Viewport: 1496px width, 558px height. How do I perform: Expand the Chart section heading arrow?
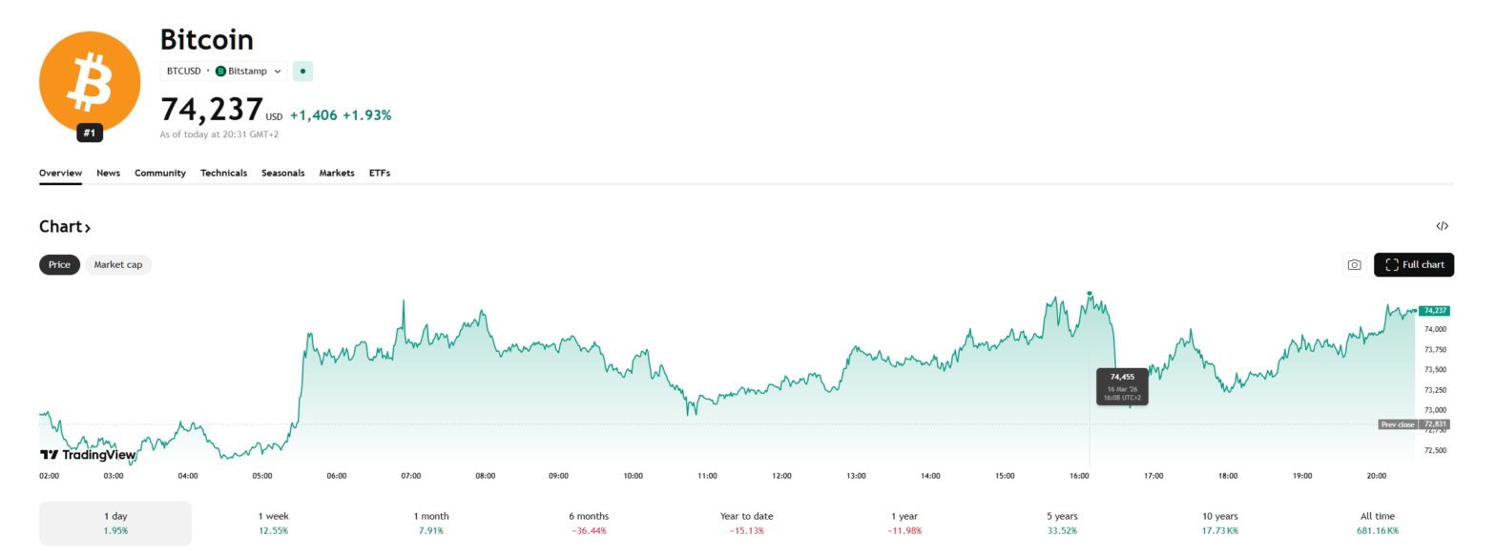87,227
